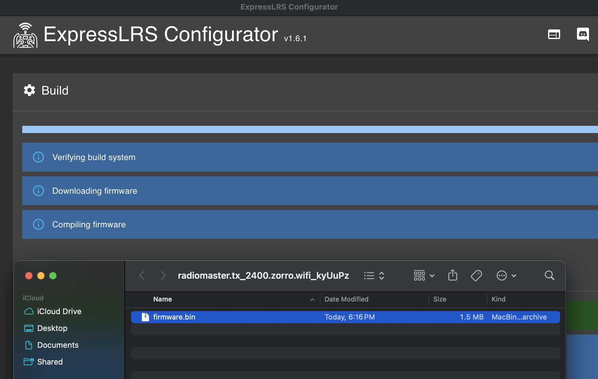The image size is (598, 379).
Task: Click the Verifying build system message
Action: 310,157
